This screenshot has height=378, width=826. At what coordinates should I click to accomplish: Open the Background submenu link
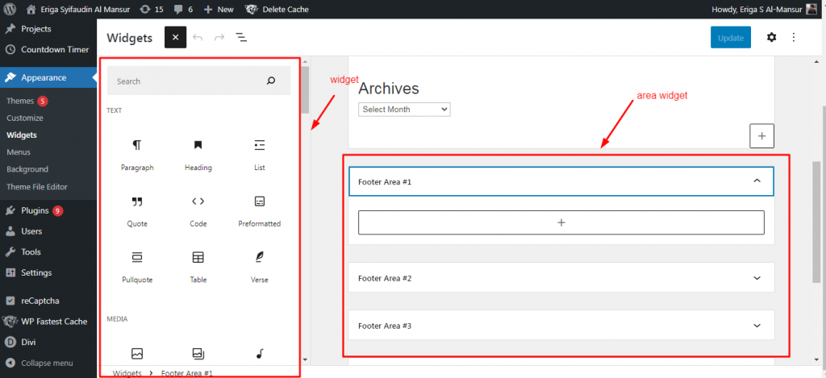click(x=27, y=169)
